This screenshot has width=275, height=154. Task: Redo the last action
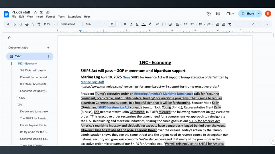click(21, 24)
